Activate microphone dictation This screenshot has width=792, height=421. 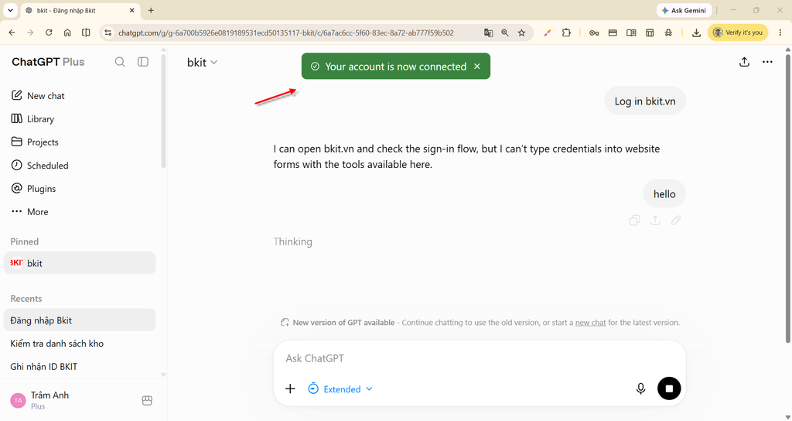coord(640,388)
